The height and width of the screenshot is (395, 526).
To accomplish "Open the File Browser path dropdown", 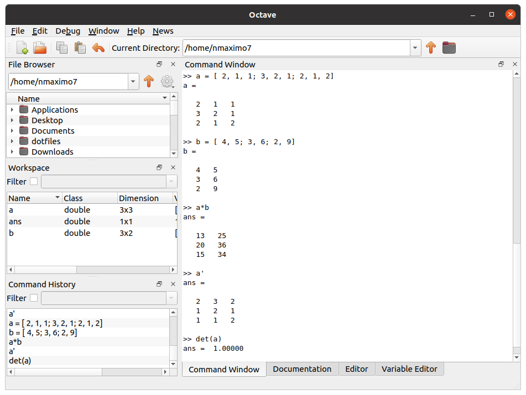I will pyautogui.click(x=132, y=81).
